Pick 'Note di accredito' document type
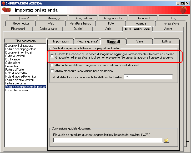Screen dimensions: 191x153 coord(25,73)
